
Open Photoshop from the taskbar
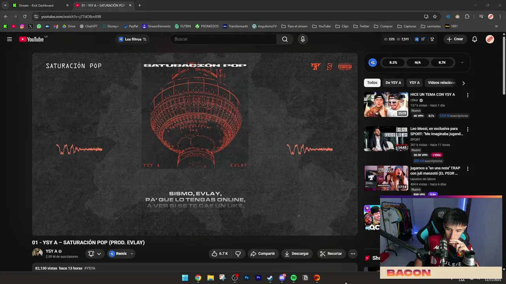(x=247, y=278)
